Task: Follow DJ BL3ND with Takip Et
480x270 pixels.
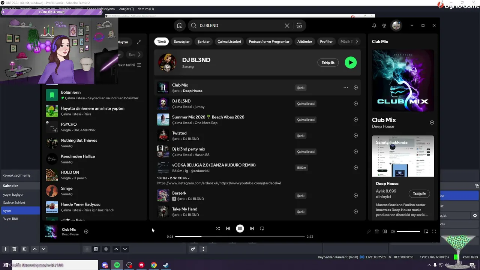Action: (x=328, y=62)
